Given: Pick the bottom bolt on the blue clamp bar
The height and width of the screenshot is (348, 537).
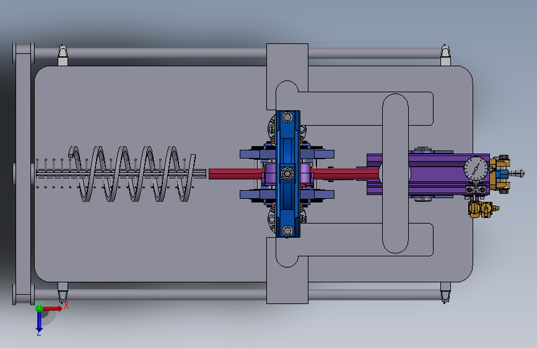Looking at the screenshot, I should coord(287,230).
